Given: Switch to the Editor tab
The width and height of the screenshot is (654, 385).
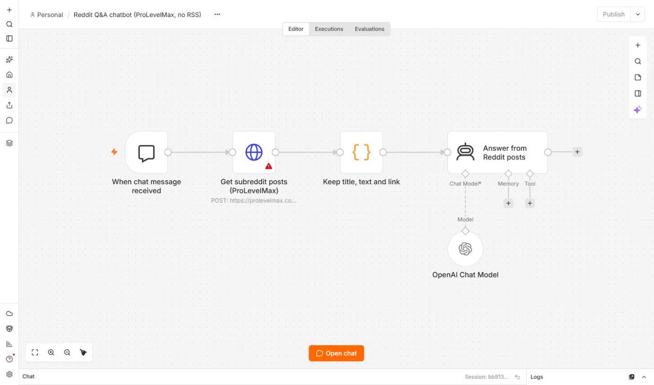Looking at the screenshot, I should tap(296, 29).
